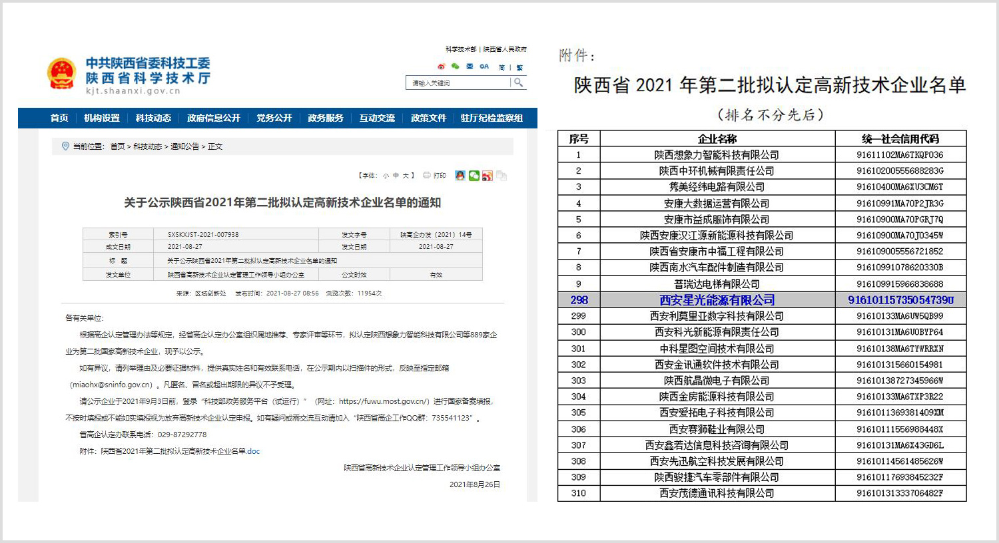Open the 互动交流 navigation menu
The width and height of the screenshot is (999, 543).
pyautogui.click(x=377, y=118)
